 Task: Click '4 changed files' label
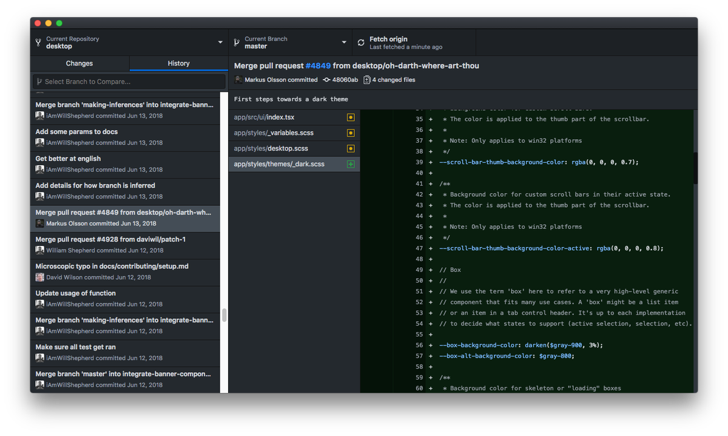tap(394, 80)
